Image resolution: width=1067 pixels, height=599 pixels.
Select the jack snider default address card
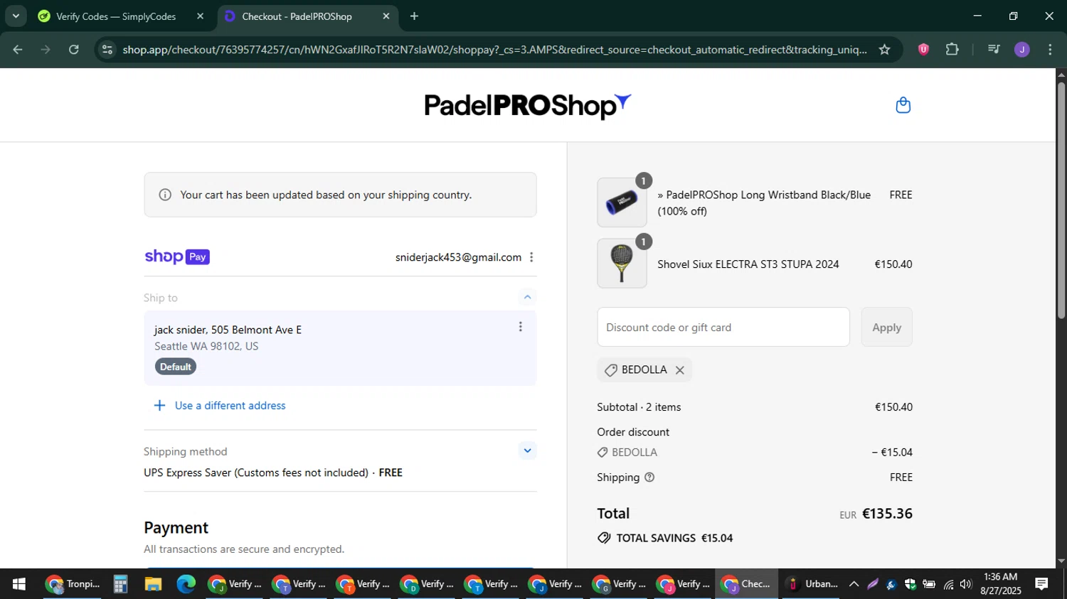(x=340, y=348)
